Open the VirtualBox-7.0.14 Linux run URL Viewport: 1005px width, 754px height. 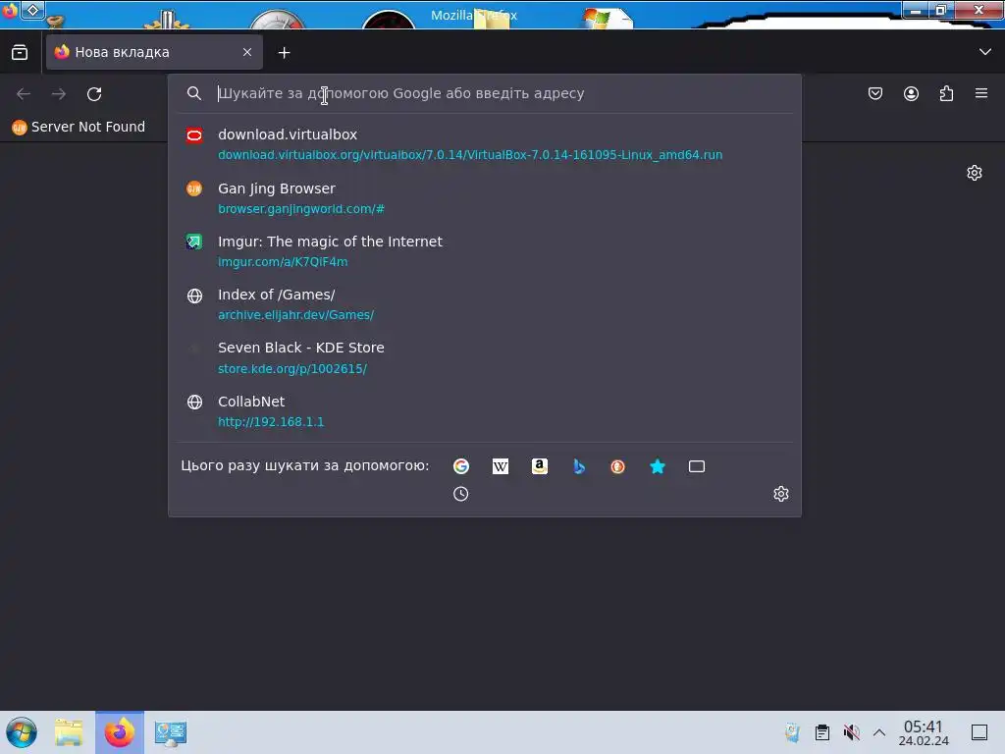point(470,155)
